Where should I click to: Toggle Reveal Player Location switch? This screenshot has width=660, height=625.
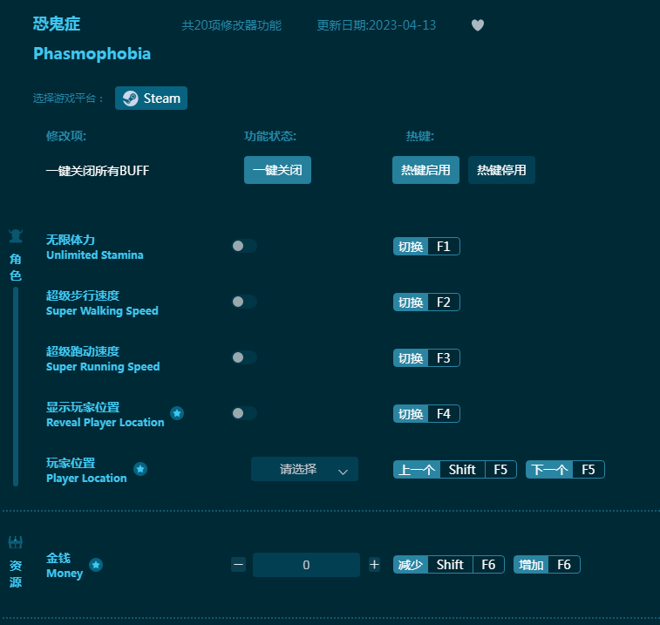tap(244, 413)
